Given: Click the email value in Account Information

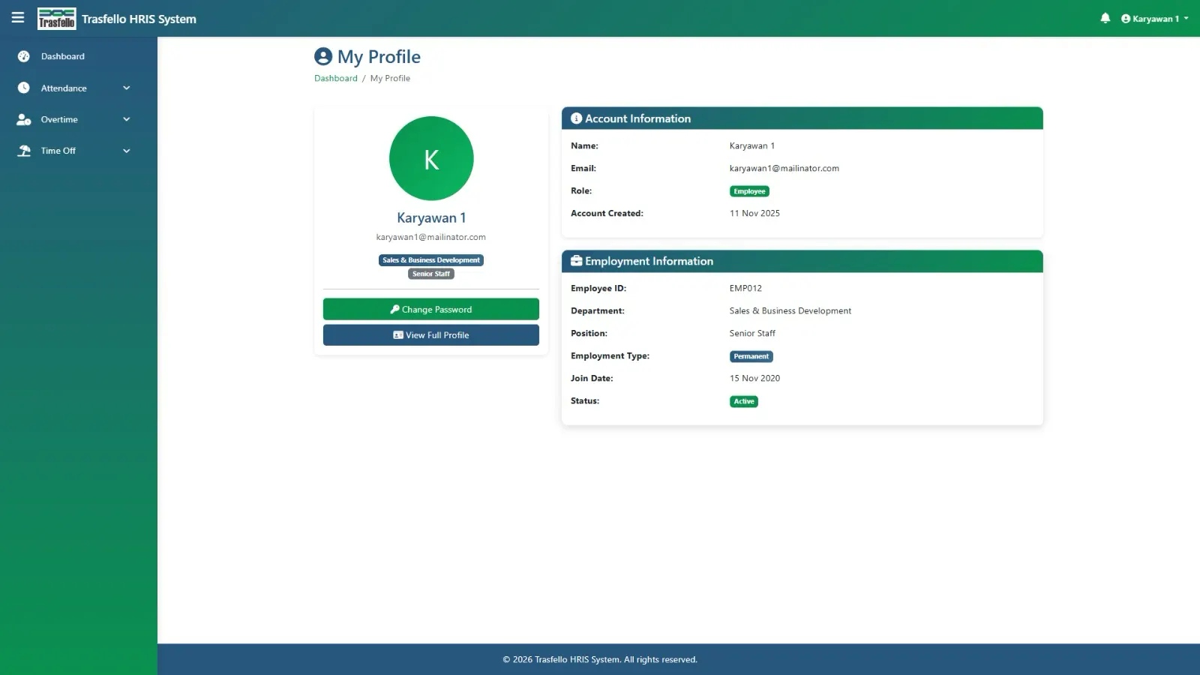Looking at the screenshot, I should click(x=784, y=168).
